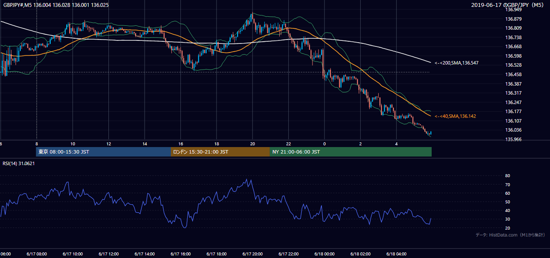Viewport: 550px width, 258px height.
Task: Click the 6/17 18:00 time axis label
Action: pos(216,254)
